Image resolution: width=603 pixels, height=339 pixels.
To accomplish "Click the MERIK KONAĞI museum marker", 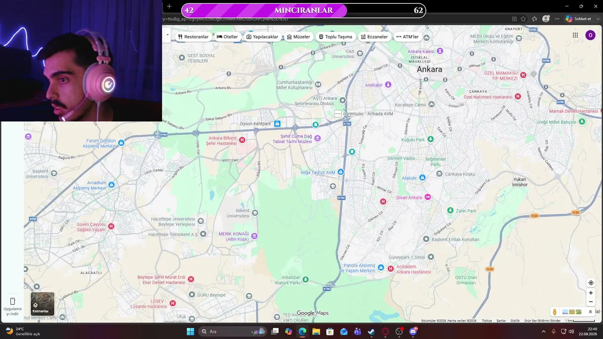I will 254,236.
